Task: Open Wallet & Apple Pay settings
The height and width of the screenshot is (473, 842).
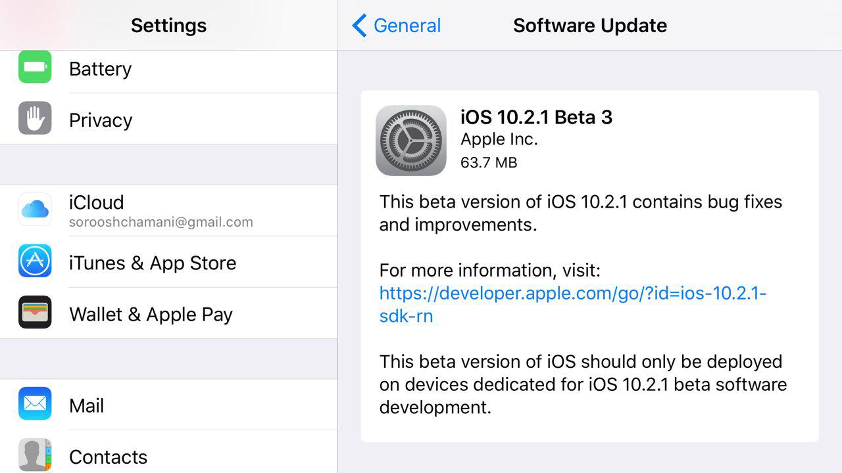Action: point(168,313)
